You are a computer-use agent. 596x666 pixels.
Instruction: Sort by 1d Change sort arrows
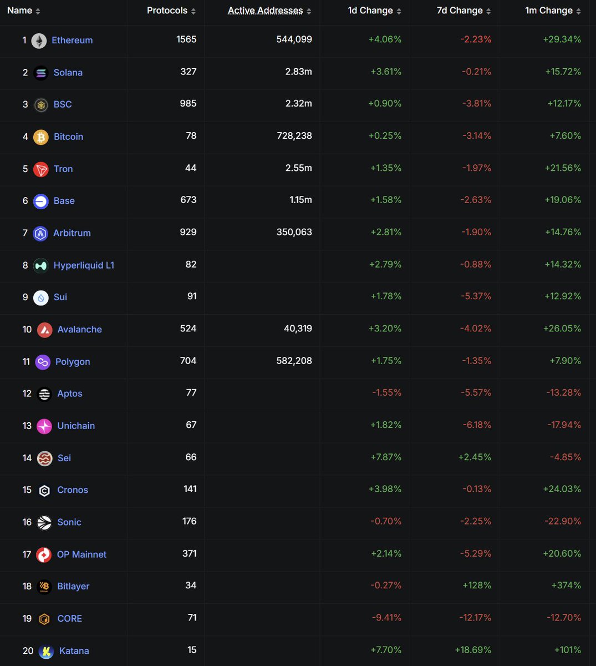[x=399, y=11]
